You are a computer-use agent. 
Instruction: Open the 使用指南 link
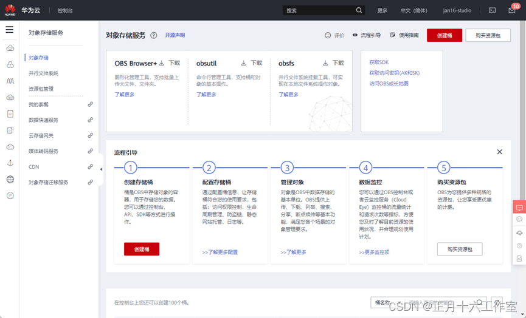tap(404, 35)
